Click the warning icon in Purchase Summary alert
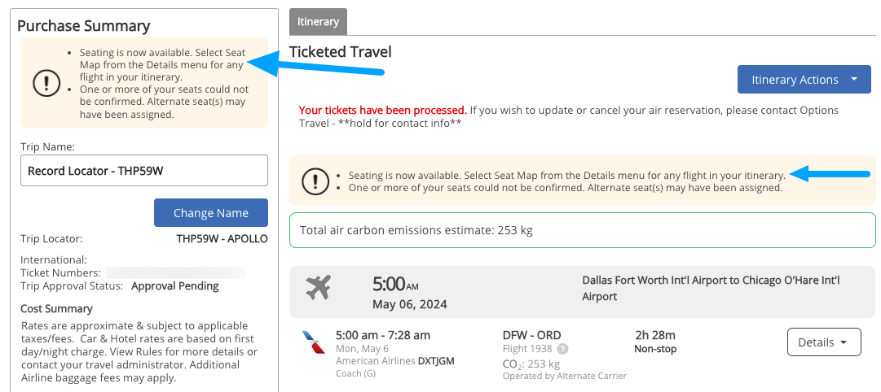 point(46,82)
